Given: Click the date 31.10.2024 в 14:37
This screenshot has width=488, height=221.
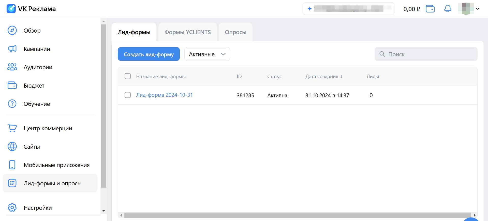Looking at the screenshot, I should tap(327, 95).
